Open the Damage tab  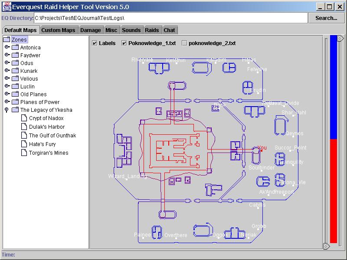pos(91,30)
